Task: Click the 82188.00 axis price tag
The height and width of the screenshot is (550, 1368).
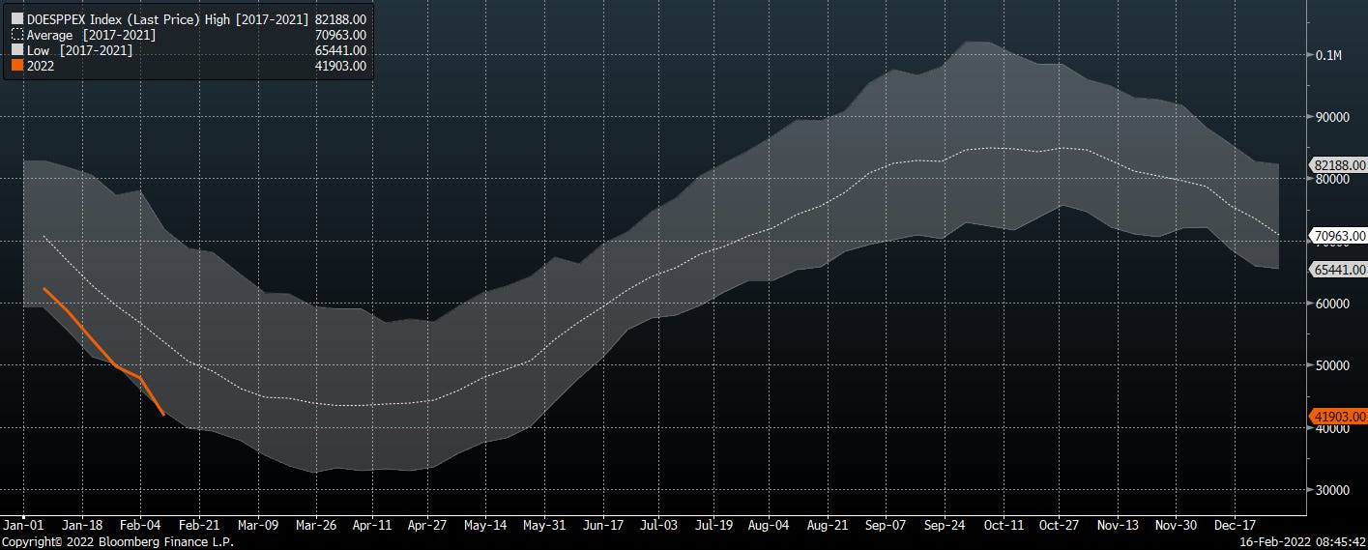Action: [1338, 165]
